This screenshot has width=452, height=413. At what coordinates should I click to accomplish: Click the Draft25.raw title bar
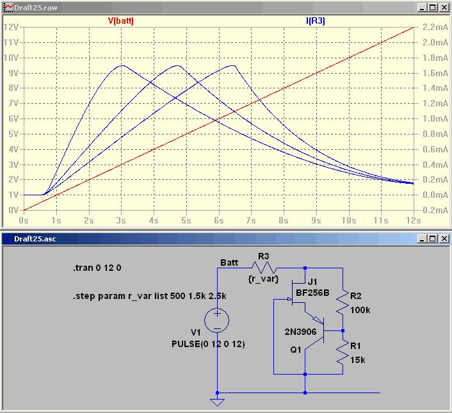(226, 8)
